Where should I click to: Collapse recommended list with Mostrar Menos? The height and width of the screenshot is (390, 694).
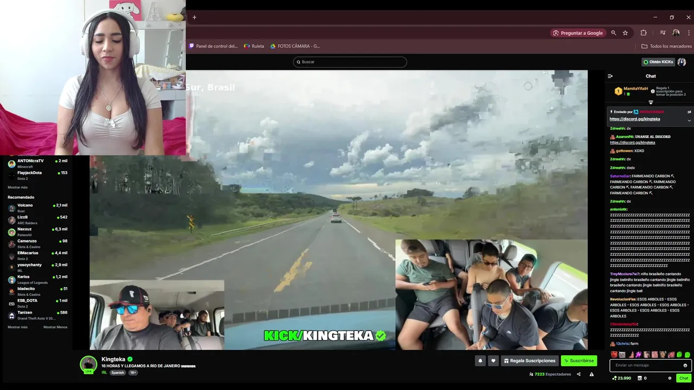(x=55, y=327)
